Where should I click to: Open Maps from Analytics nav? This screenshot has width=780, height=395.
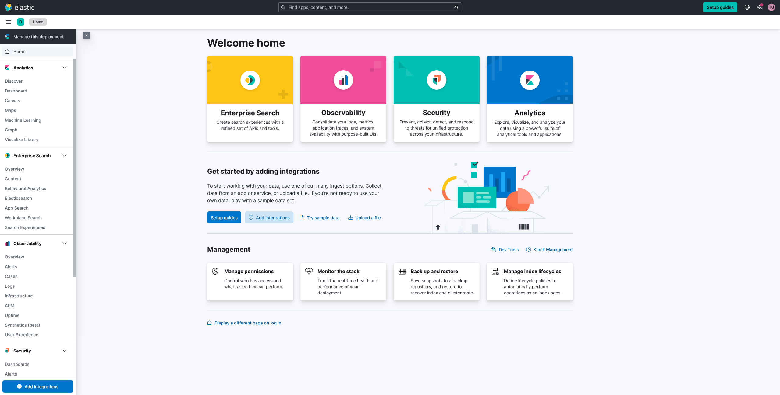(x=10, y=110)
